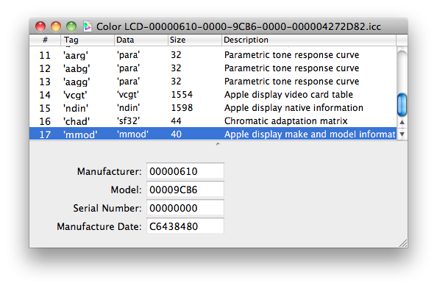
Task: Click the blue scrollbar thumb
Action: 402,104
